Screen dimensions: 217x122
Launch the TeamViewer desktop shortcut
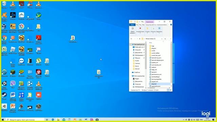click(x=21, y=62)
